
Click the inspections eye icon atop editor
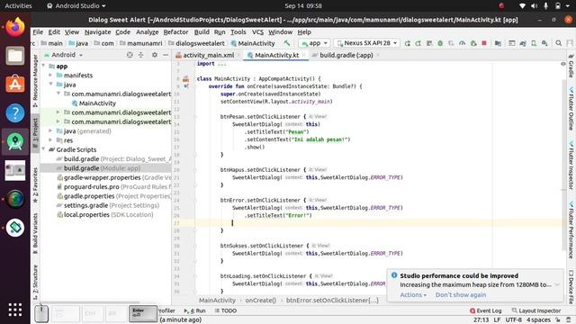(563, 64)
